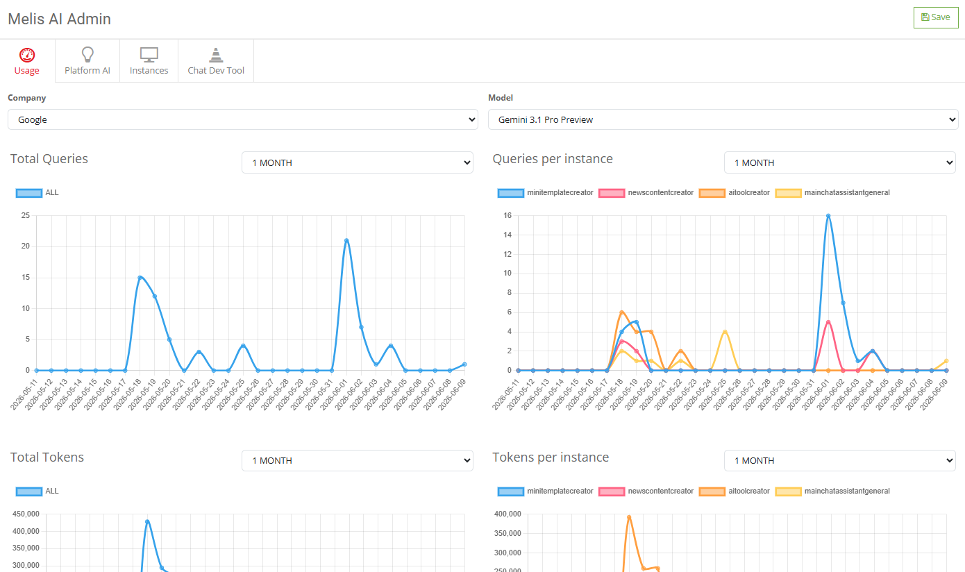965x572 pixels.
Task: Toggle ALL legend in Total Tokens chart
Action: (37, 491)
